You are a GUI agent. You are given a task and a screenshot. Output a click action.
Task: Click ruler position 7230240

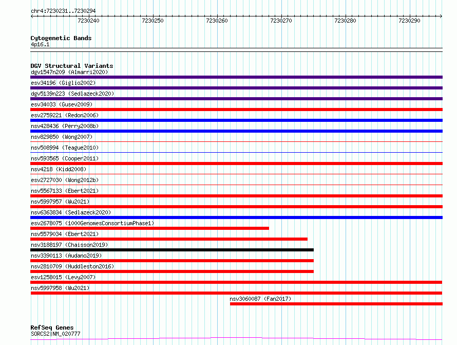coord(89,21)
